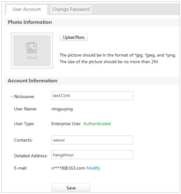
Task: Click the Failure caption under photo icon
Action: pos(32,57)
